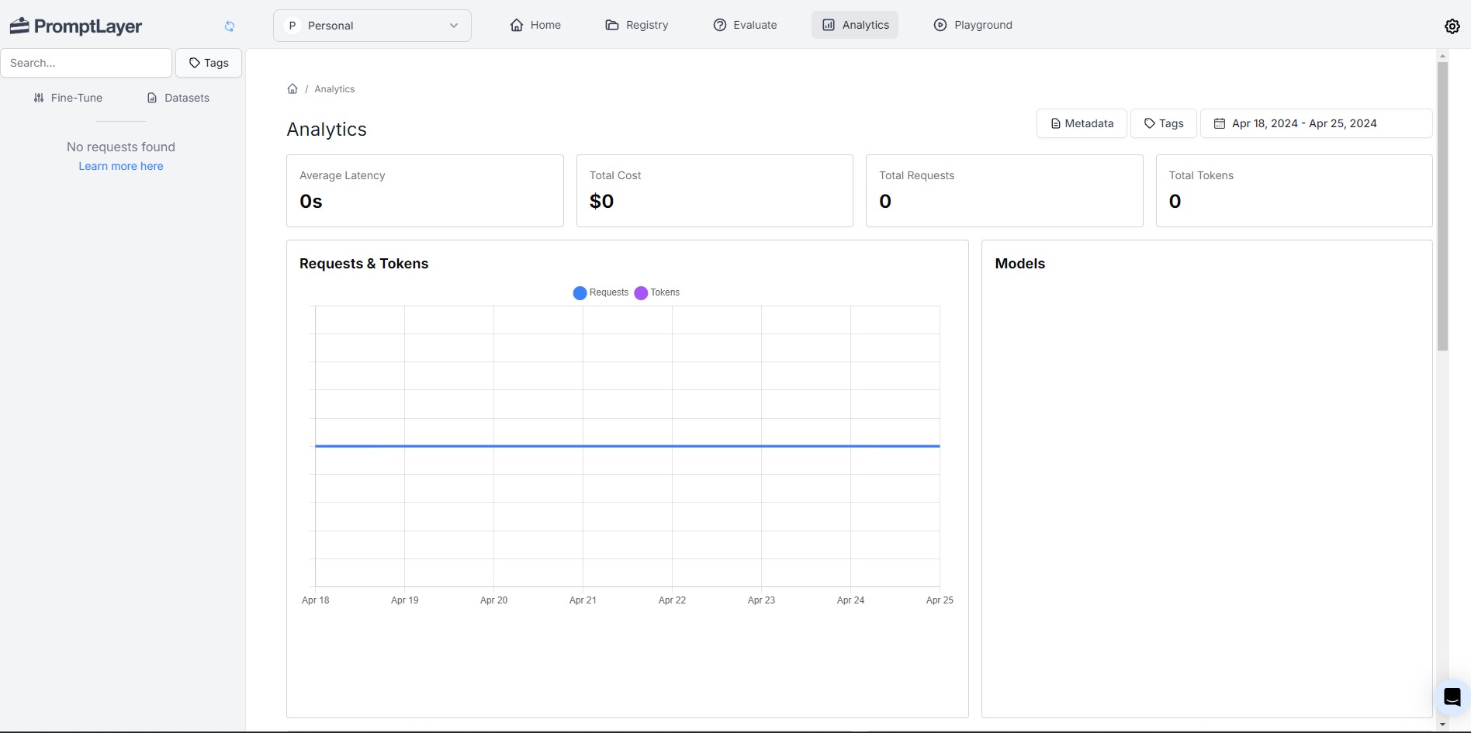Screen dimensions: 1471x733
Task: Open the Datasets section
Action: (178, 98)
